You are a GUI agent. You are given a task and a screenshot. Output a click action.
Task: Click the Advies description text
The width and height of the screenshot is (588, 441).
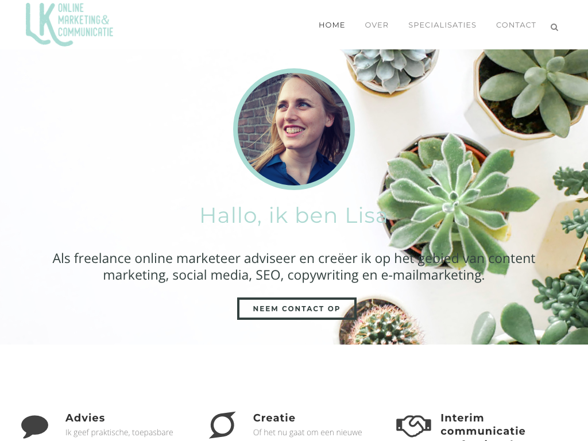click(x=119, y=433)
